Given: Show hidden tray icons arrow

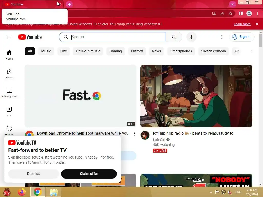Looking at the screenshot, I should pyautogui.click(x=211, y=192).
